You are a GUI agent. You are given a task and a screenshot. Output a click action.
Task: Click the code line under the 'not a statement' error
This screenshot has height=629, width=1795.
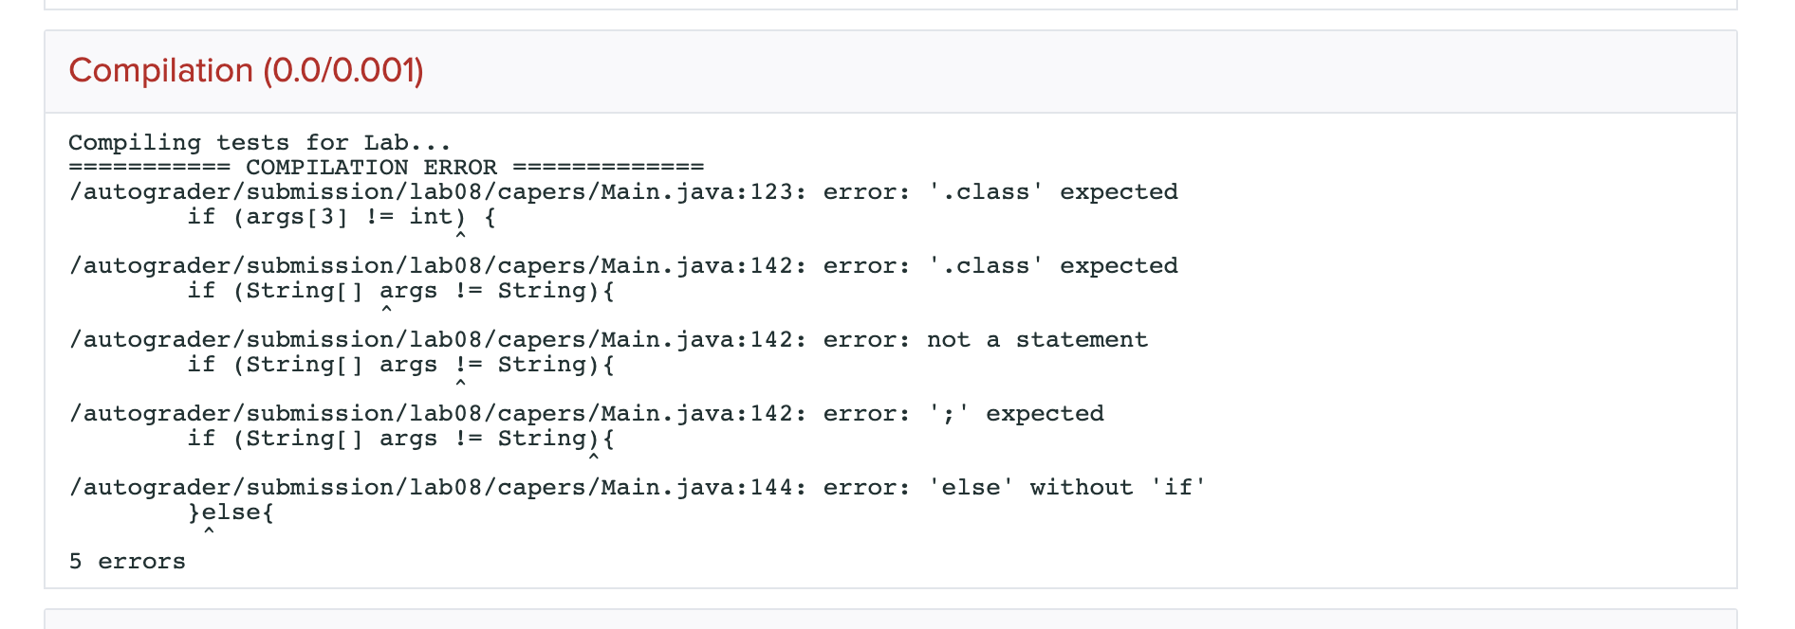(400, 365)
